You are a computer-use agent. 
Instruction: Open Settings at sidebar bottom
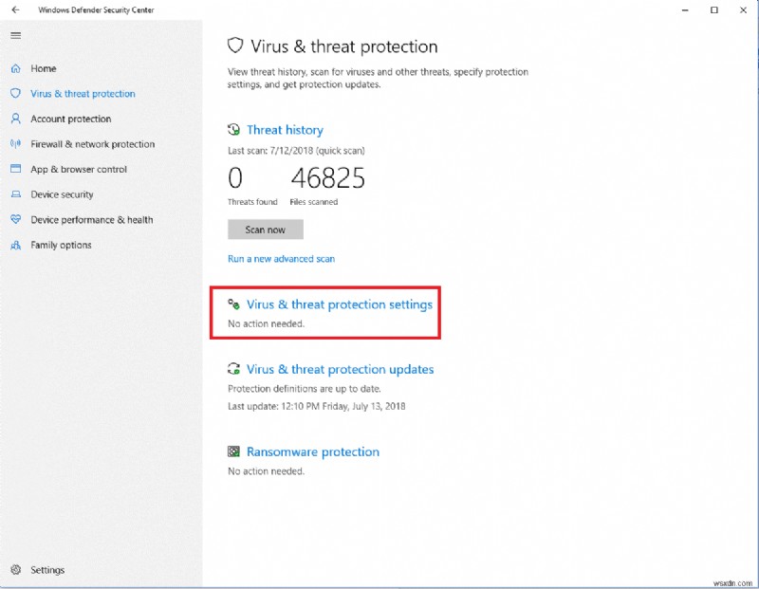pyautogui.click(x=47, y=570)
